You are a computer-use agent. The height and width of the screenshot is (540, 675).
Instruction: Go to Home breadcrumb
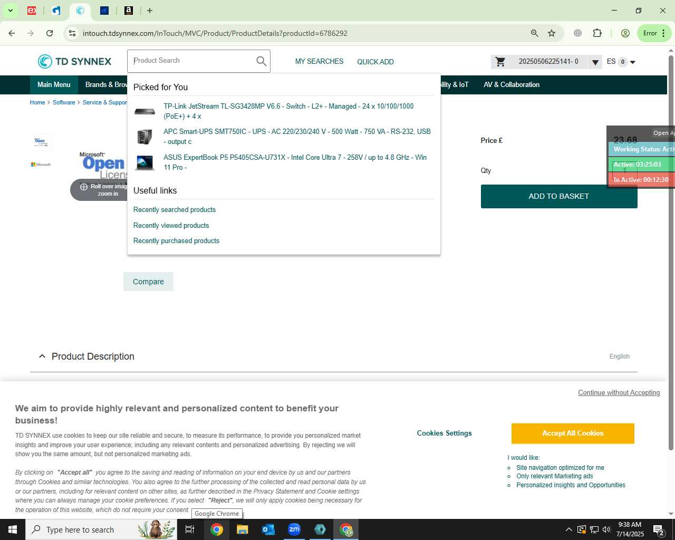(37, 102)
